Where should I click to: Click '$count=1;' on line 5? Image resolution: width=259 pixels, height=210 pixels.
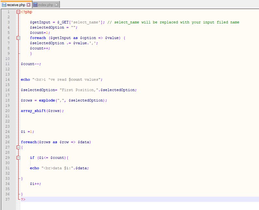pos(40,33)
